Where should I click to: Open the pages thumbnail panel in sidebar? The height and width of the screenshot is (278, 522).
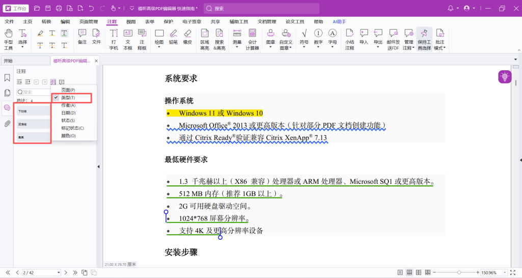click(x=7, y=93)
